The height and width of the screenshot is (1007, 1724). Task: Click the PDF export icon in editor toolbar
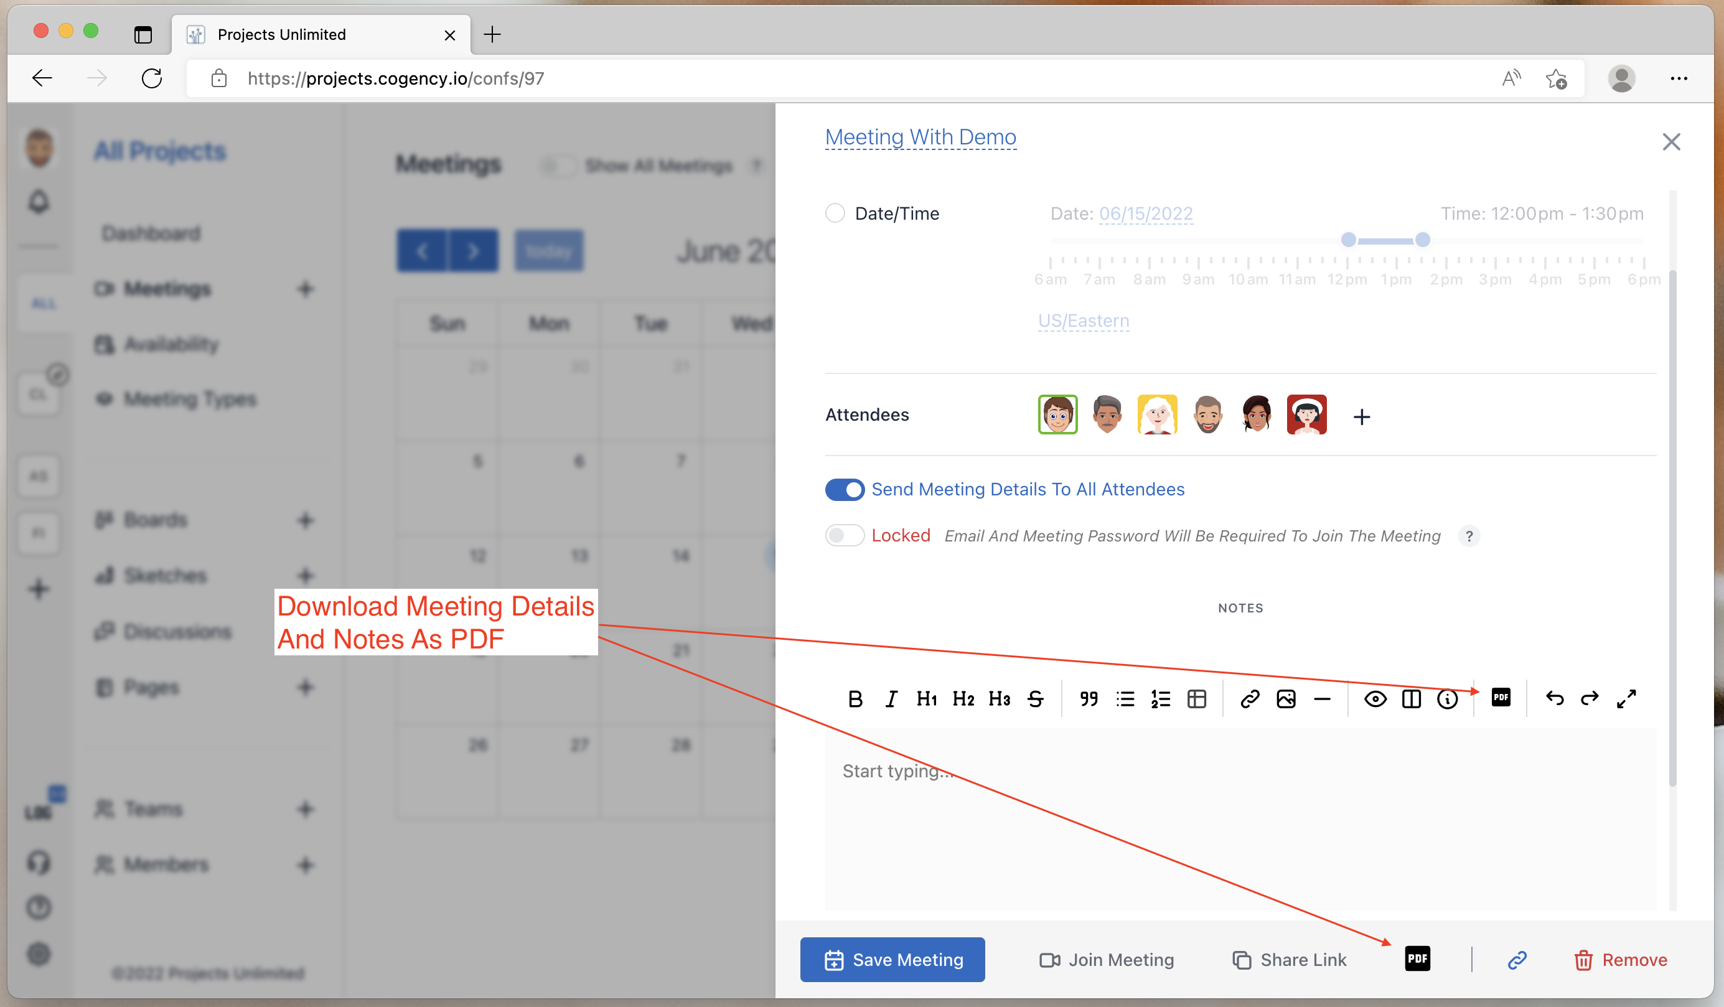point(1501,697)
